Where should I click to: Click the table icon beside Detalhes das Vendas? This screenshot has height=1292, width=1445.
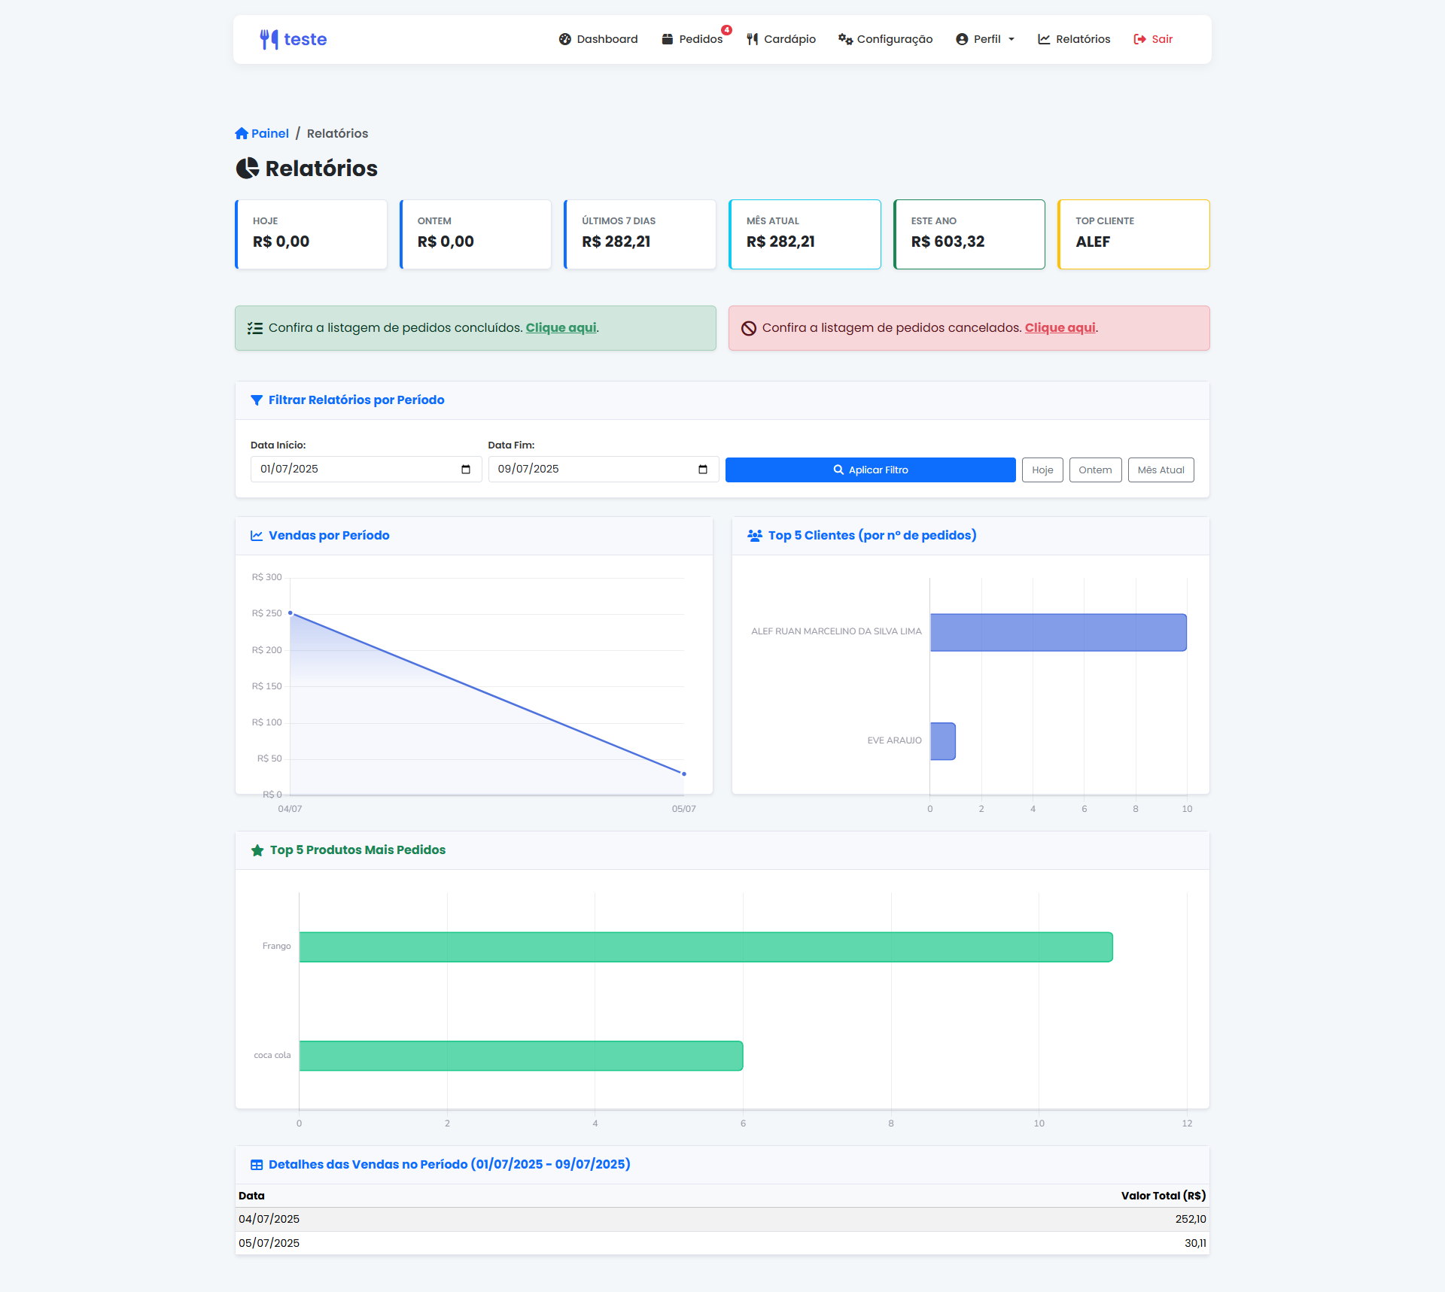[x=257, y=1165]
